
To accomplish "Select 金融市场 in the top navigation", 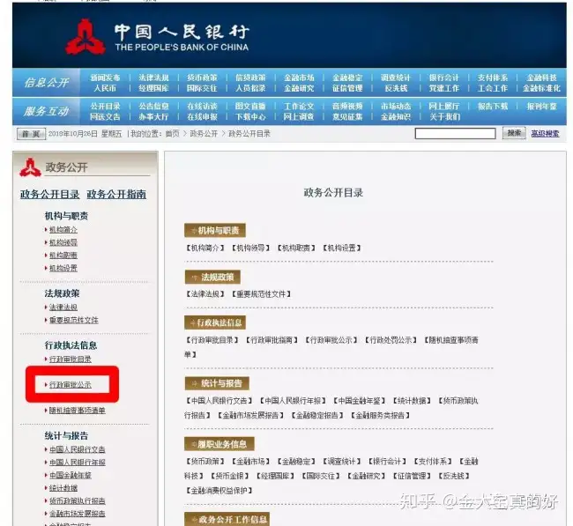I will coord(299,78).
